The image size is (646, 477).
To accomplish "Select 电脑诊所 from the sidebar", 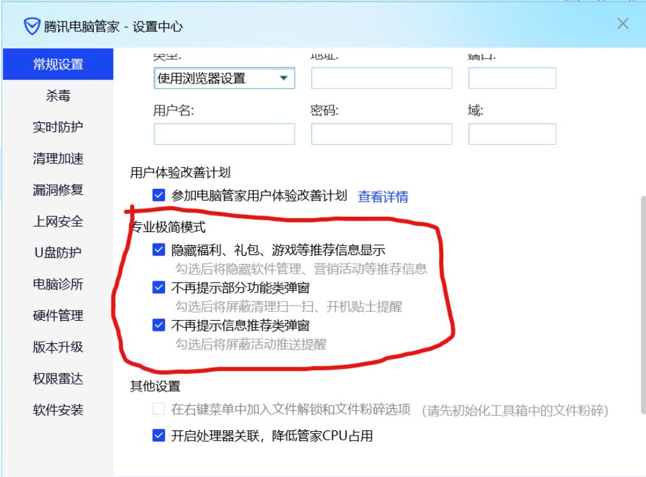I will tap(57, 284).
